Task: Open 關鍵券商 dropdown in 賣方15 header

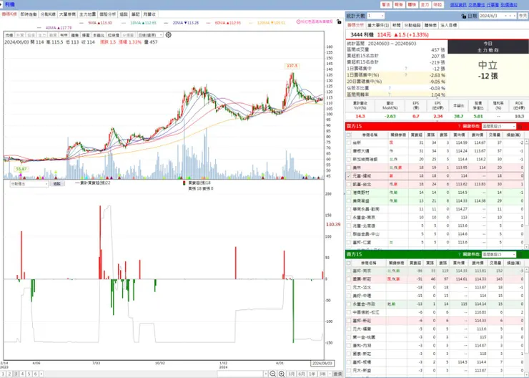Action: pos(499,254)
